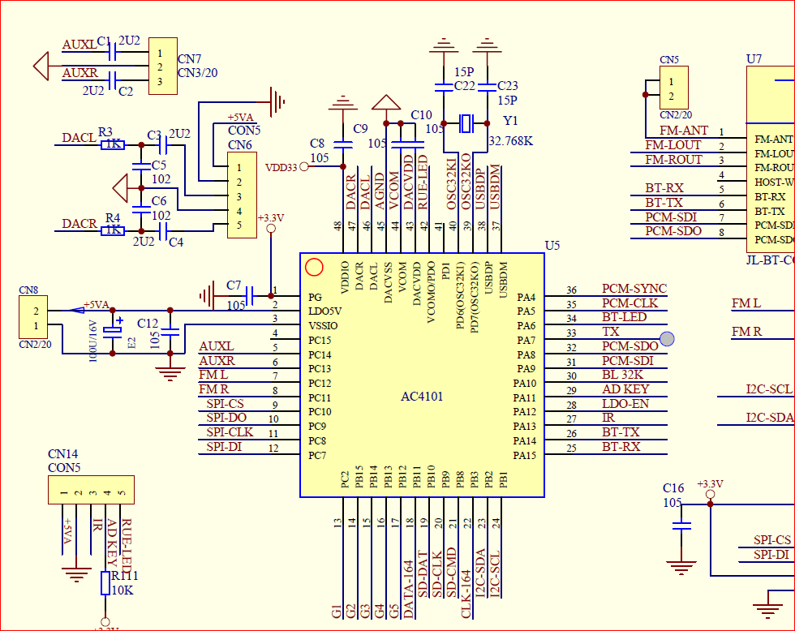Select the C7 capacitor symbol near PG pin

coord(251,296)
